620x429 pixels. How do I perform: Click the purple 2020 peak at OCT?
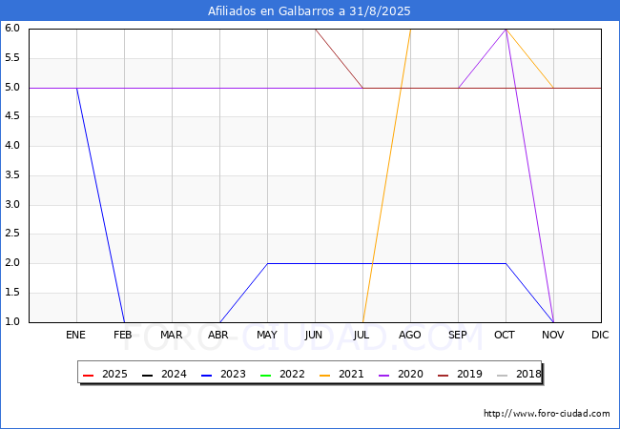(506, 30)
